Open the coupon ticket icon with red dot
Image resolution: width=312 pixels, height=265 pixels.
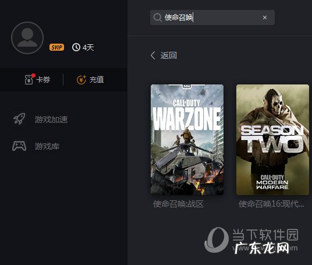pos(30,79)
